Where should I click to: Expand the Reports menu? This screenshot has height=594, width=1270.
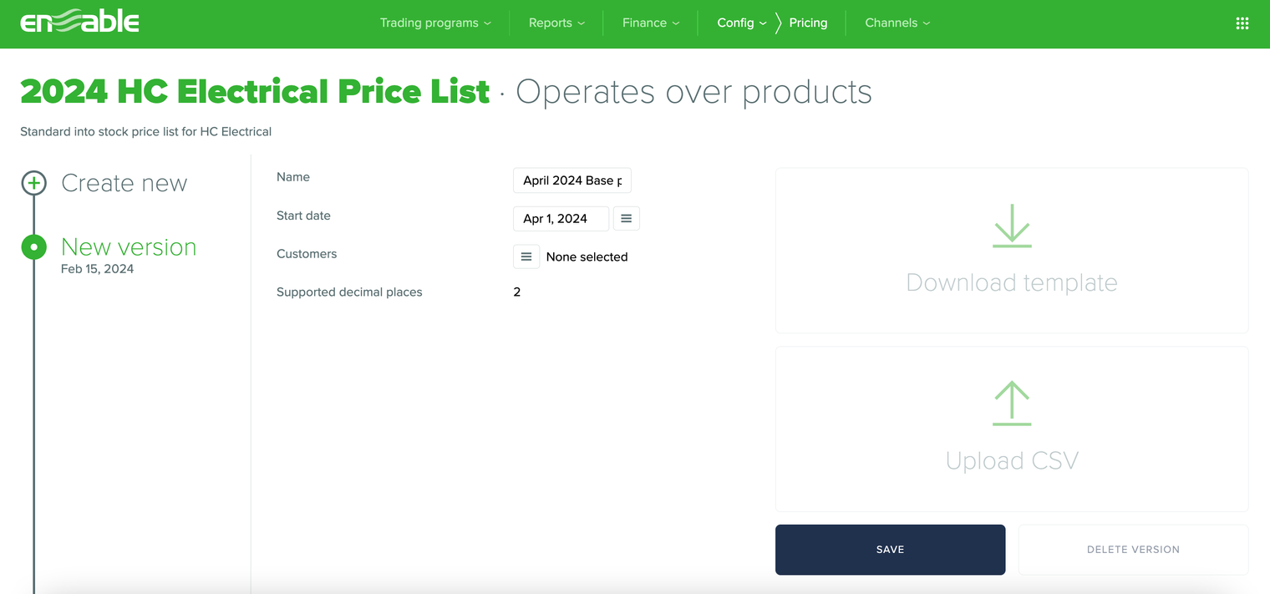pyautogui.click(x=556, y=23)
